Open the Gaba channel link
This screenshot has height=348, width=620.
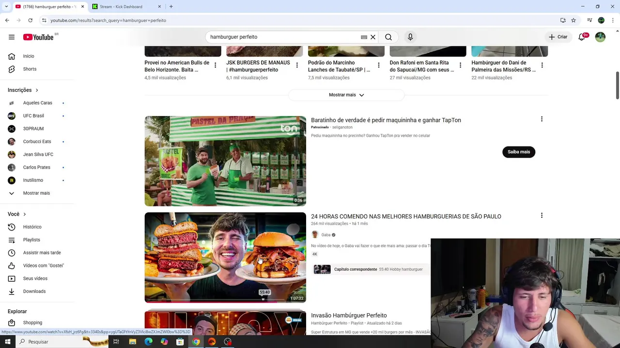pos(326,235)
